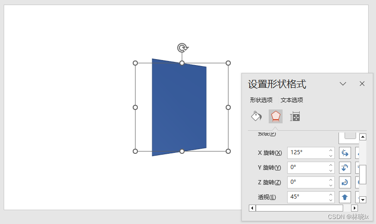This screenshot has height=224, width=376.
Task: Switch to the 文本选项 tab
Action: click(x=292, y=100)
